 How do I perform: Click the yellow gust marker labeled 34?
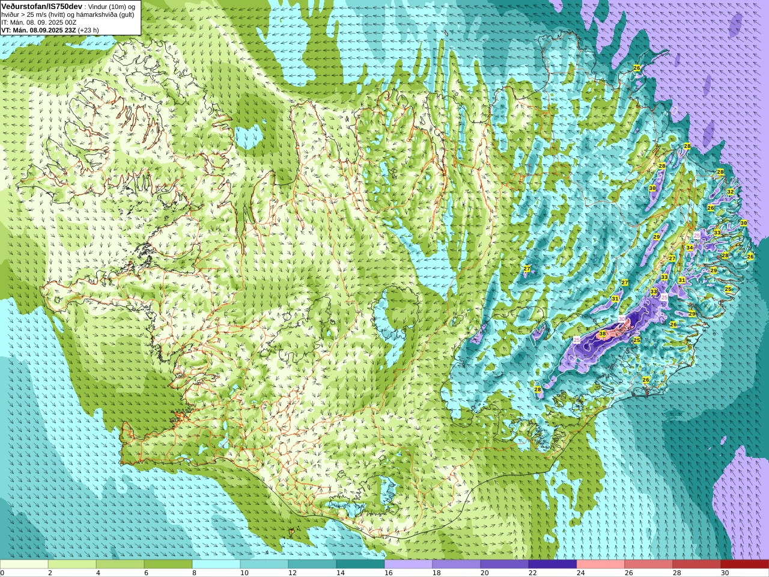pos(690,248)
